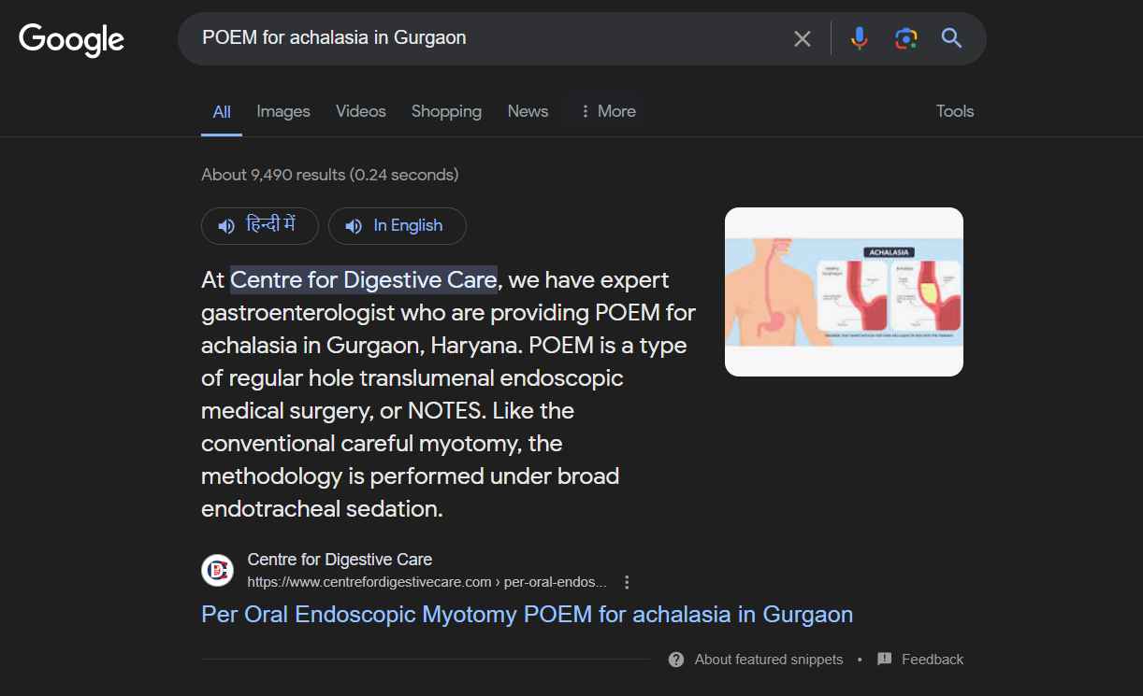Click the Centre for Digestive Care favicon
Viewport: 1143px width, 696px height.
pyautogui.click(x=217, y=570)
